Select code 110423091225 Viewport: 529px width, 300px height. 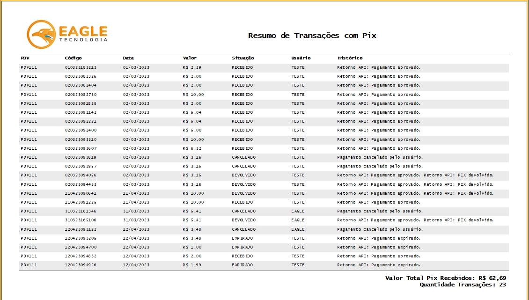(81, 203)
